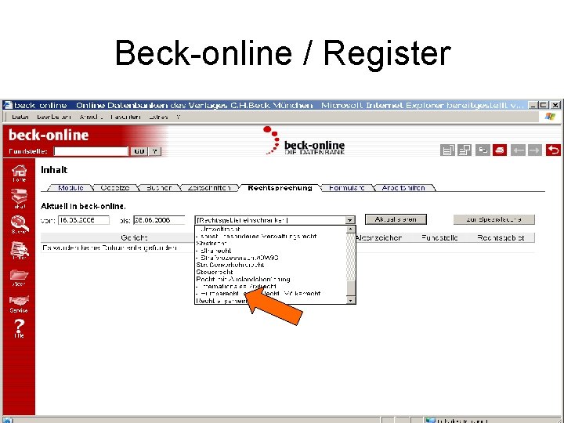Switch to the Bücher tab
This screenshot has width=564, height=423.
point(158,188)
